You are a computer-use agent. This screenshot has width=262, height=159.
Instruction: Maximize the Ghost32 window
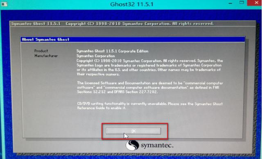[x=242, y=2]
